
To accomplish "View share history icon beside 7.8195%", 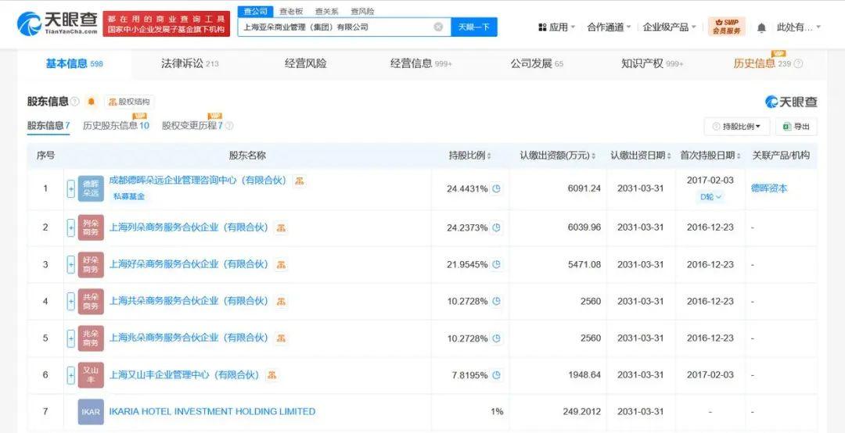I will (497, 375).
